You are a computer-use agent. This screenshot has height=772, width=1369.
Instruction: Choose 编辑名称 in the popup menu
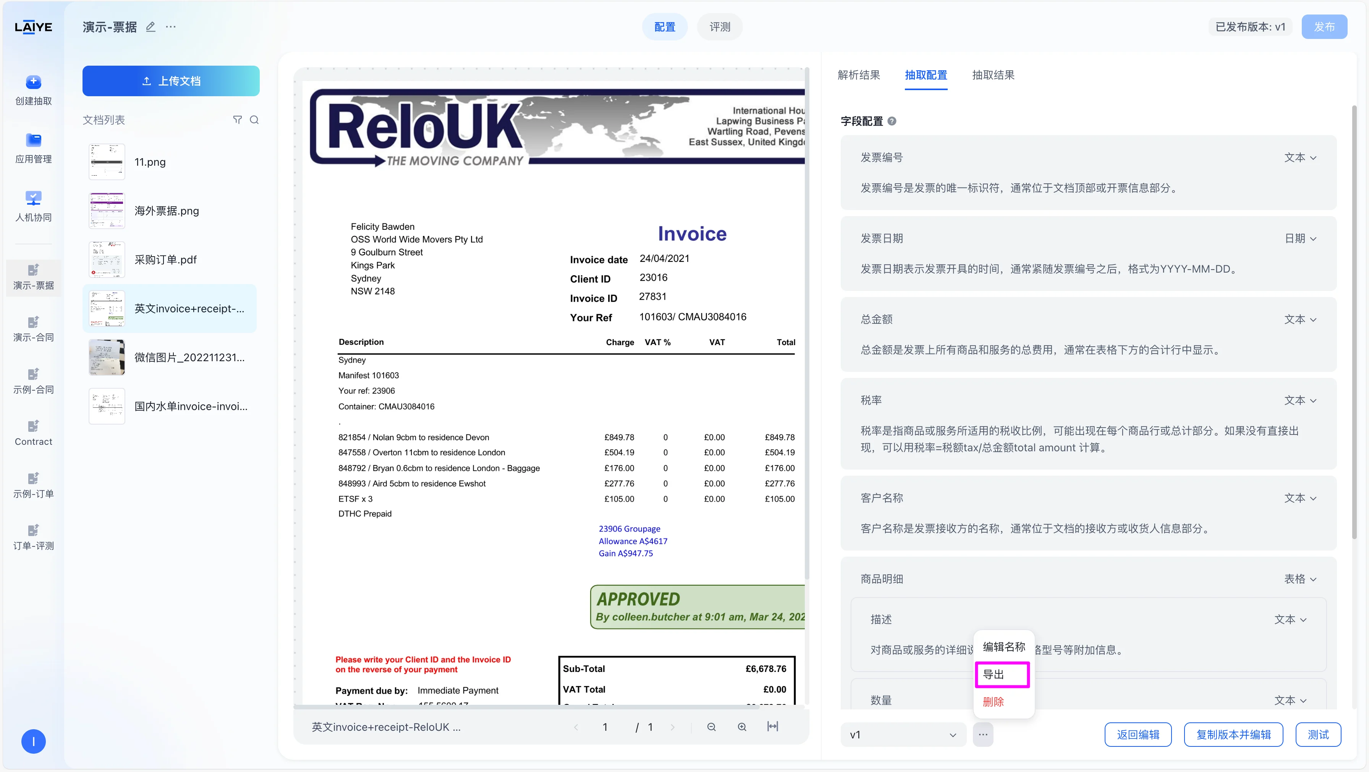pyautogui.click(x=1003, y=647)
